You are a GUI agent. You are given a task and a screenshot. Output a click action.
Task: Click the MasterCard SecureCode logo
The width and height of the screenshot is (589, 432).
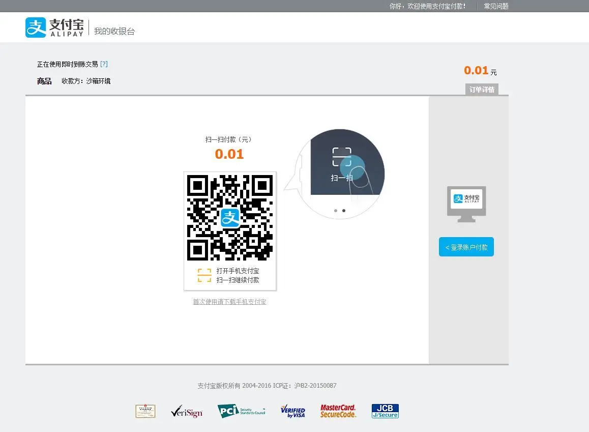(x=338, y=411)
